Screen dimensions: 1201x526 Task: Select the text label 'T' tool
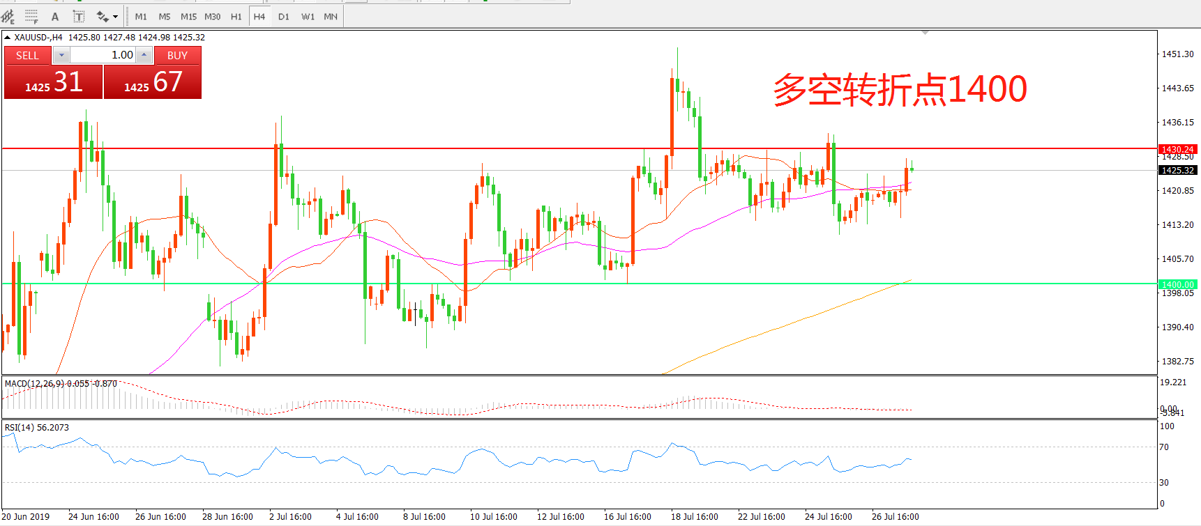(79, 17)
